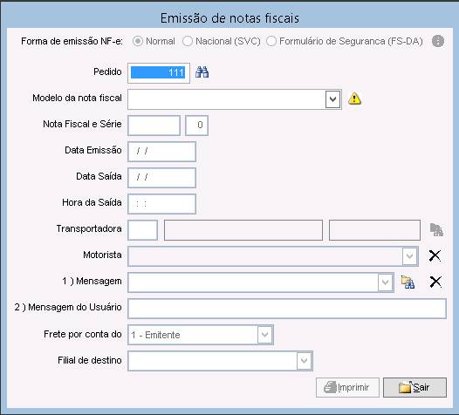Click the Emissão de notas fiscais title
The image size is (459, 415).
[x=229, y=18]
